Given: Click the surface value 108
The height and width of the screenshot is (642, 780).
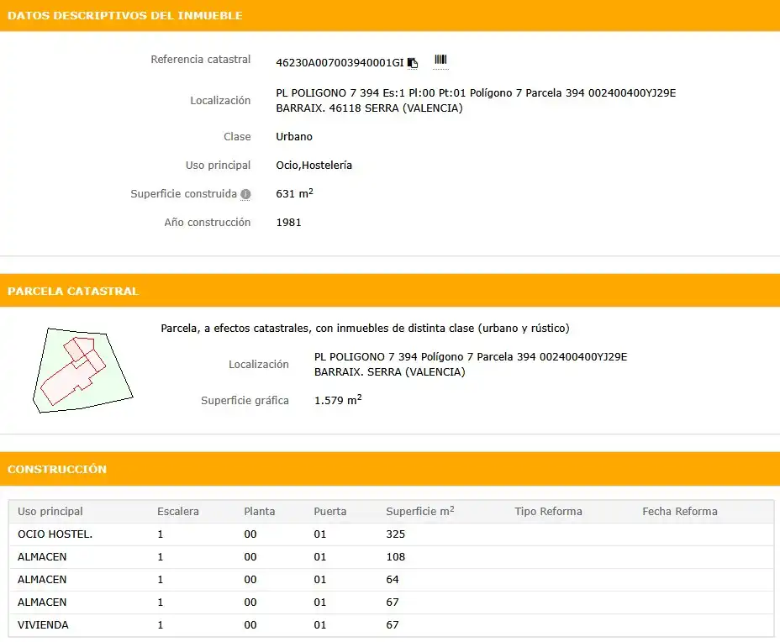Looking at the screenshot, I should coord(396,557).
